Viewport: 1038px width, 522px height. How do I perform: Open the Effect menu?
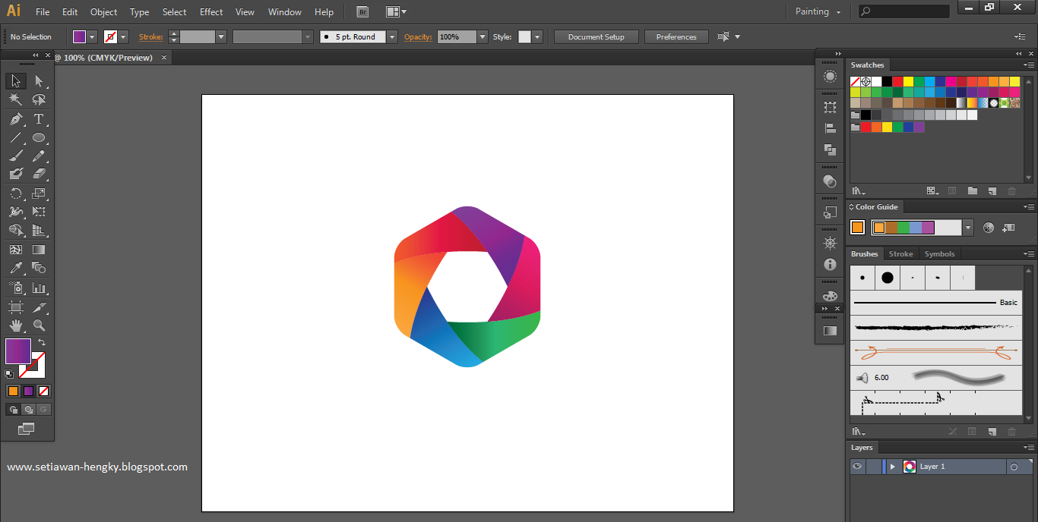211,12
